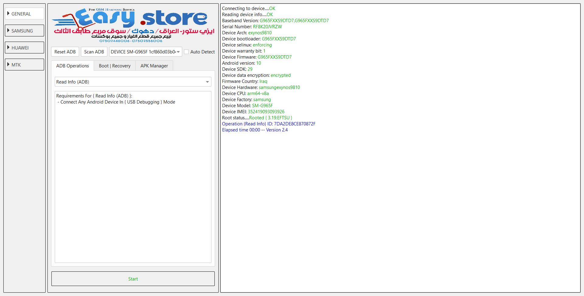Click inside the requirements text box

(133, 177)
